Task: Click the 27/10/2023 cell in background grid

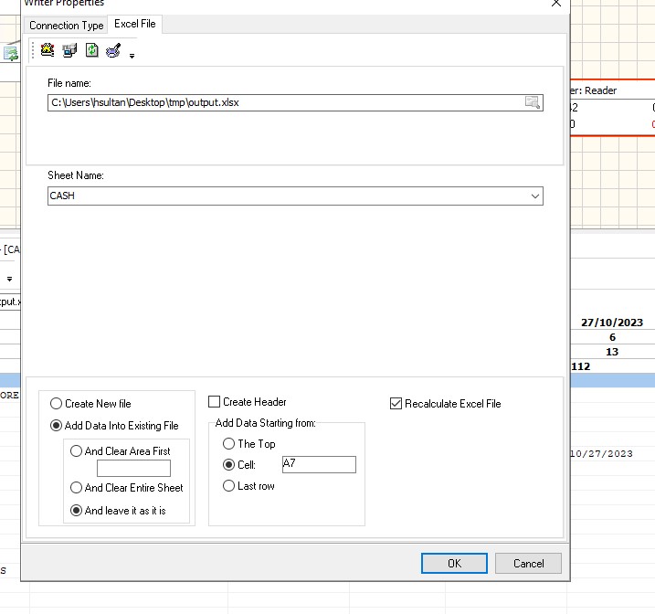Action: (x=612, y=323)
